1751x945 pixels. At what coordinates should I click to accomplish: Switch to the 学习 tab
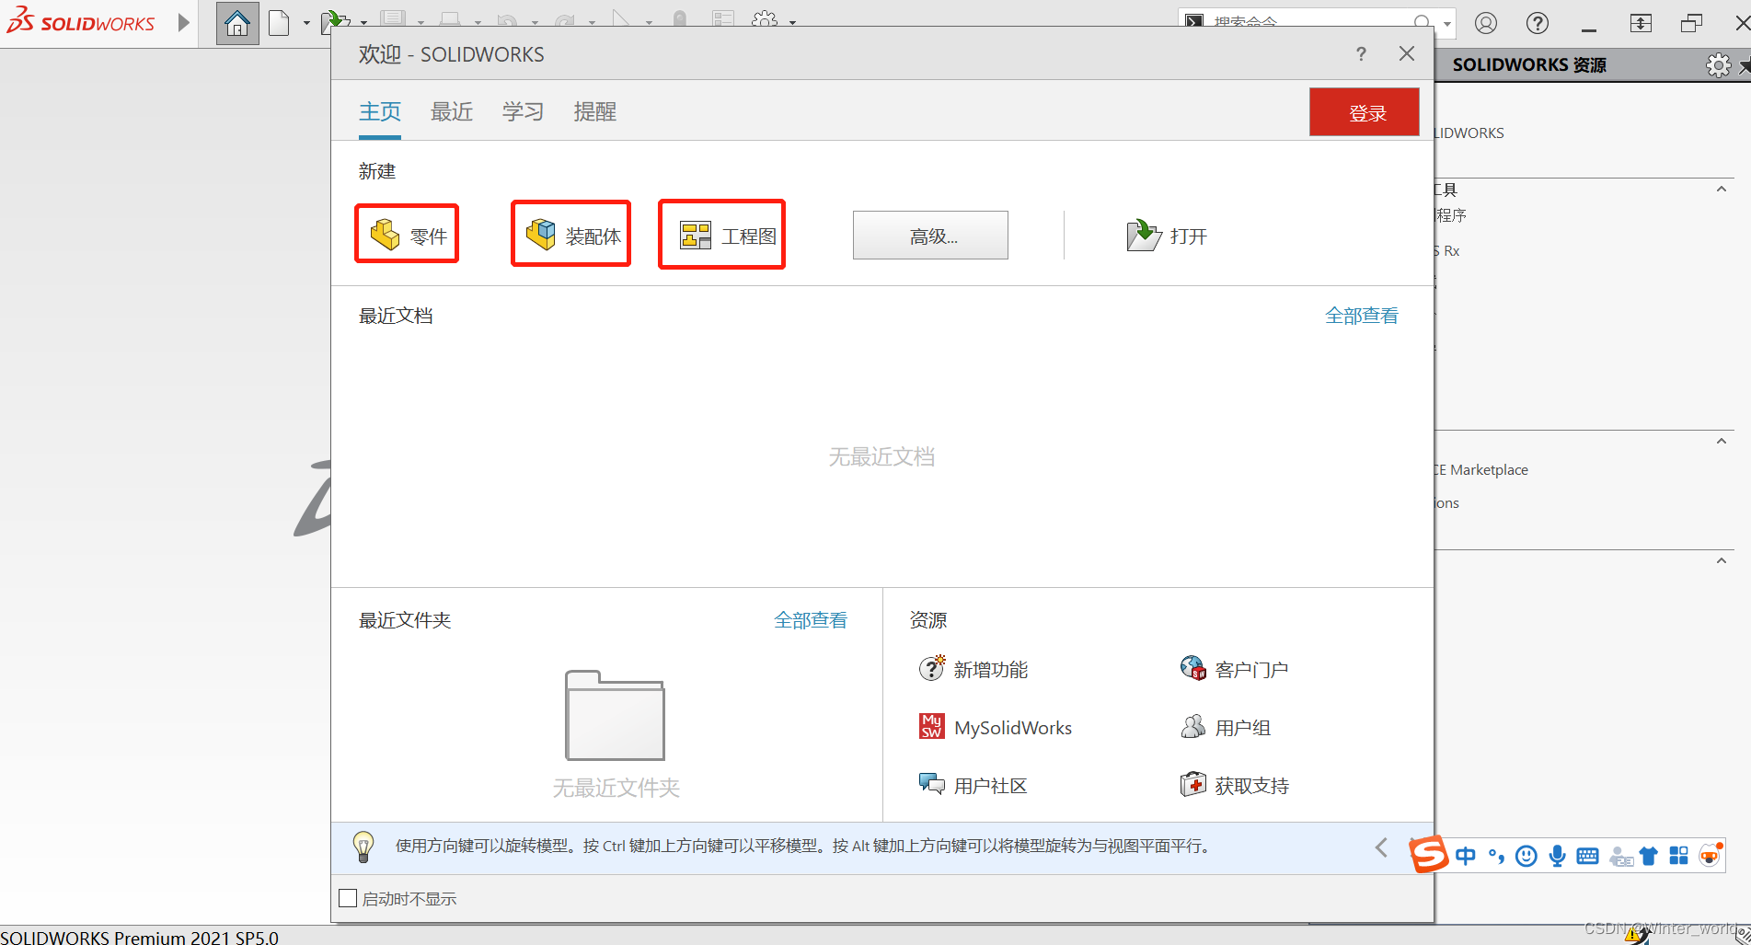(523, 112)
